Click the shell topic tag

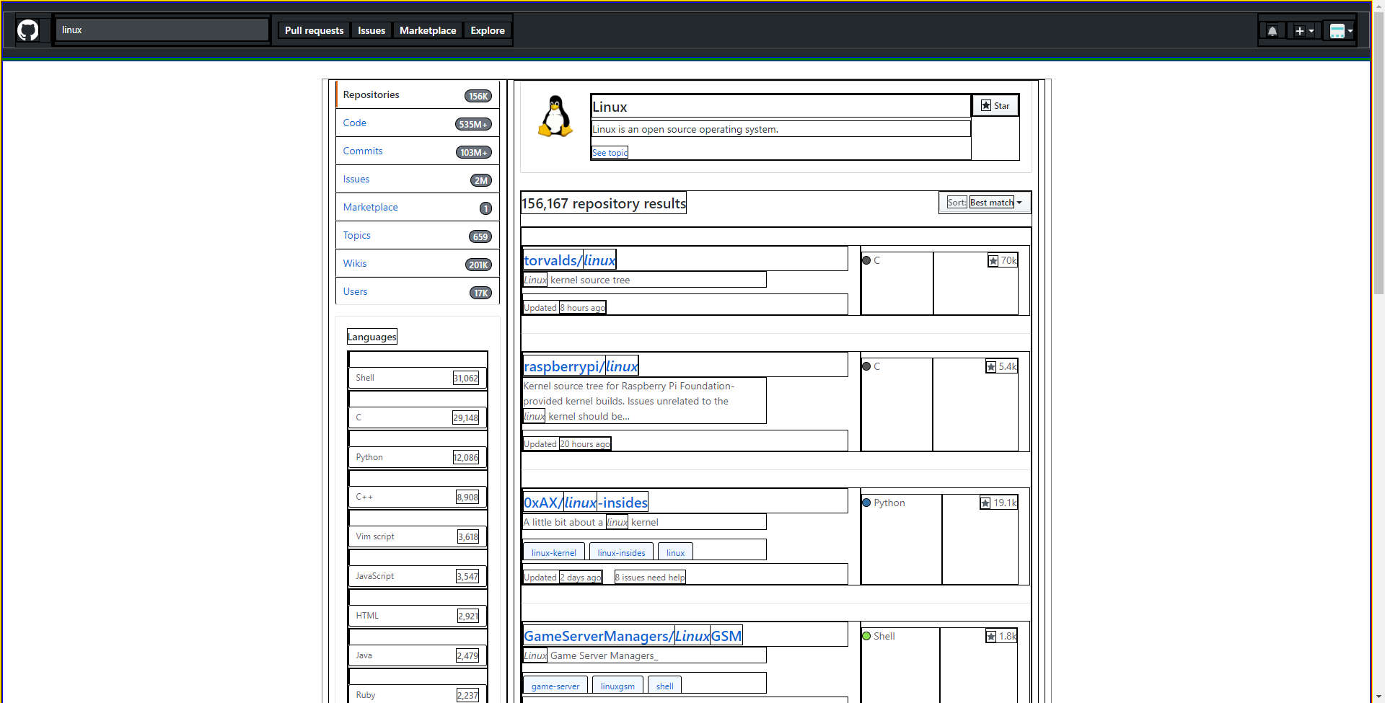click(x=665, y=686)
